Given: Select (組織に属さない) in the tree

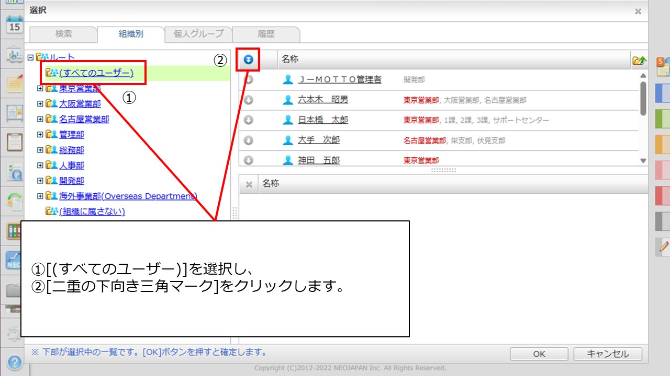Looking at the screenshot, I should pos(92,211).
